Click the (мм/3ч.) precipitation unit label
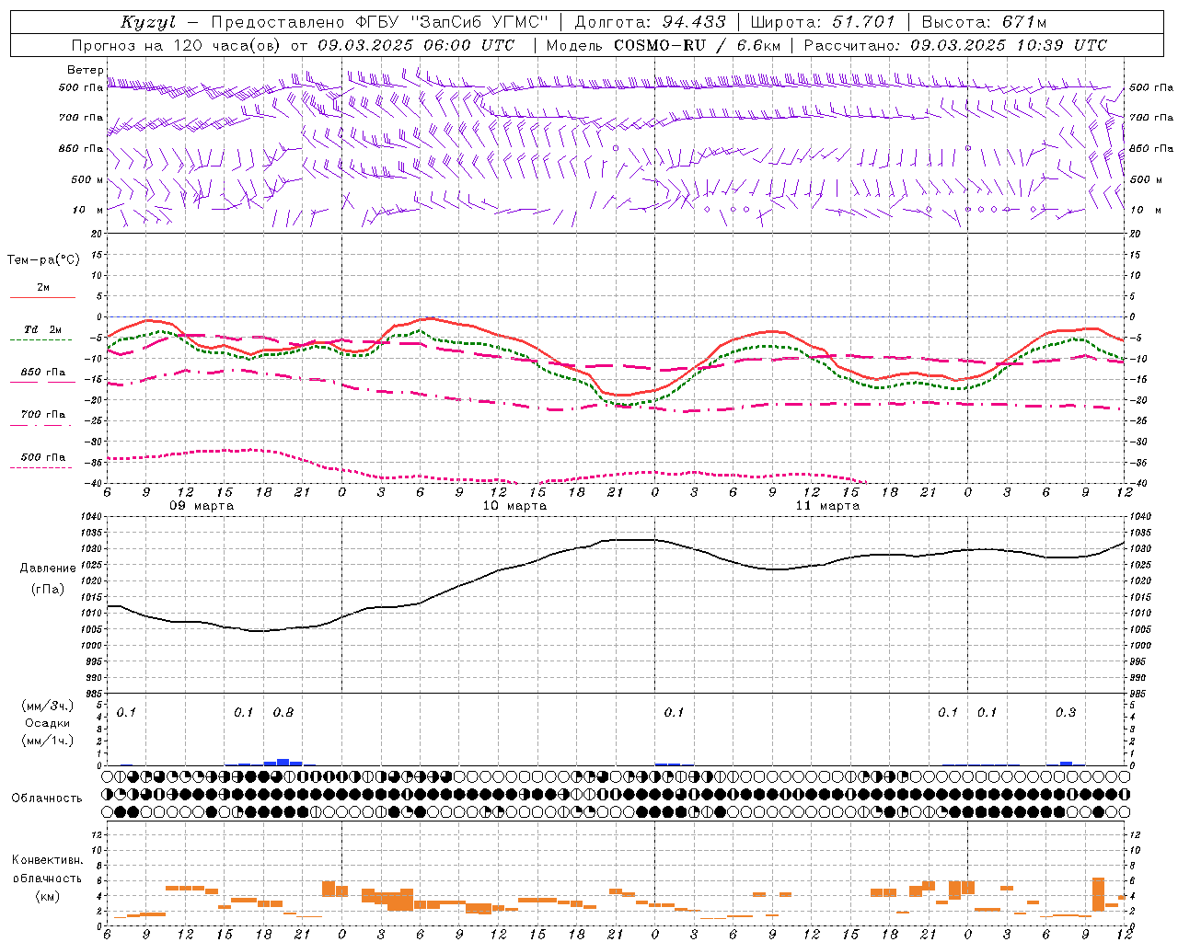The height and width of the screenshot is (942, 1178). coord(48,706)
